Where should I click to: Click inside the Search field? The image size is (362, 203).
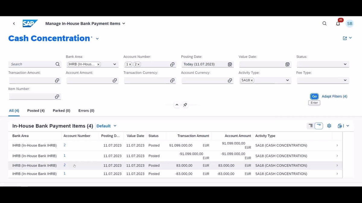tap(30, 64)
